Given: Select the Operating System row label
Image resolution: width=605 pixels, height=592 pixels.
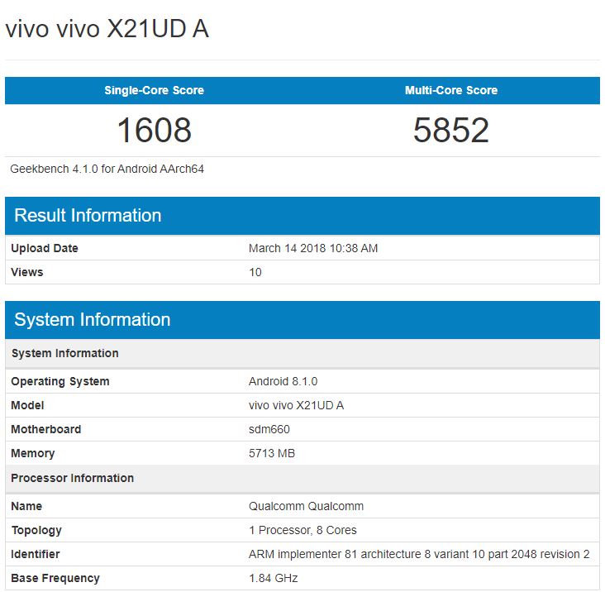Looking at the screenshot, I should pos(60,381).
